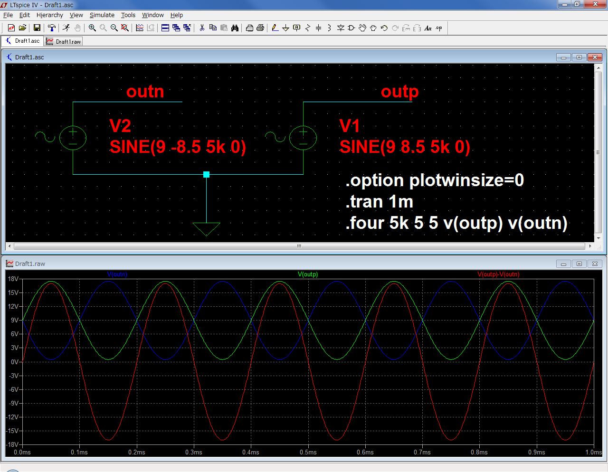608x472 pixels.
Task: Zoom to fit with crossed magnifier icon
Action: click(125, 28)
